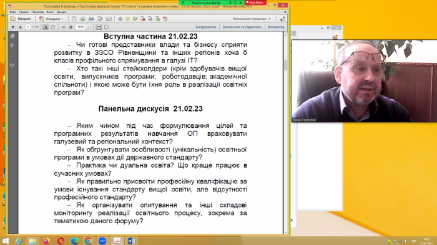Open the Window (Вікно) menu
Image resolution: width=437 pixels, height=245 pixels.
pyautogui.click(x=50, y=12)
